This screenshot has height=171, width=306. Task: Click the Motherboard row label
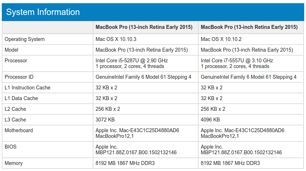[x=19, y=131]
